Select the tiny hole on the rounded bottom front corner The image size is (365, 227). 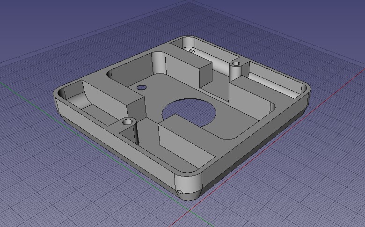[x=180, y=192]
